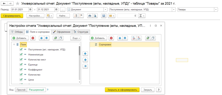Viewport: 222px width, 95px height.
Task: Open the Товары table dropdown
Action: click(x=216, y=10)
